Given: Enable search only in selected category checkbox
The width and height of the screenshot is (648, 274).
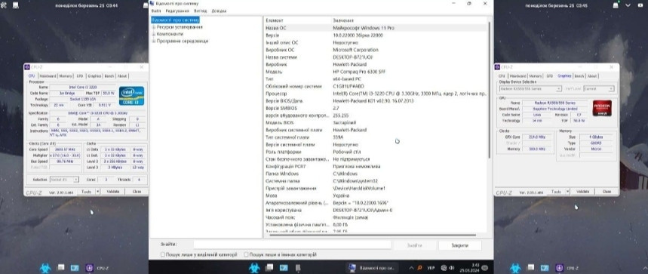Looking at the screenshot, I should tap(163, 255).
